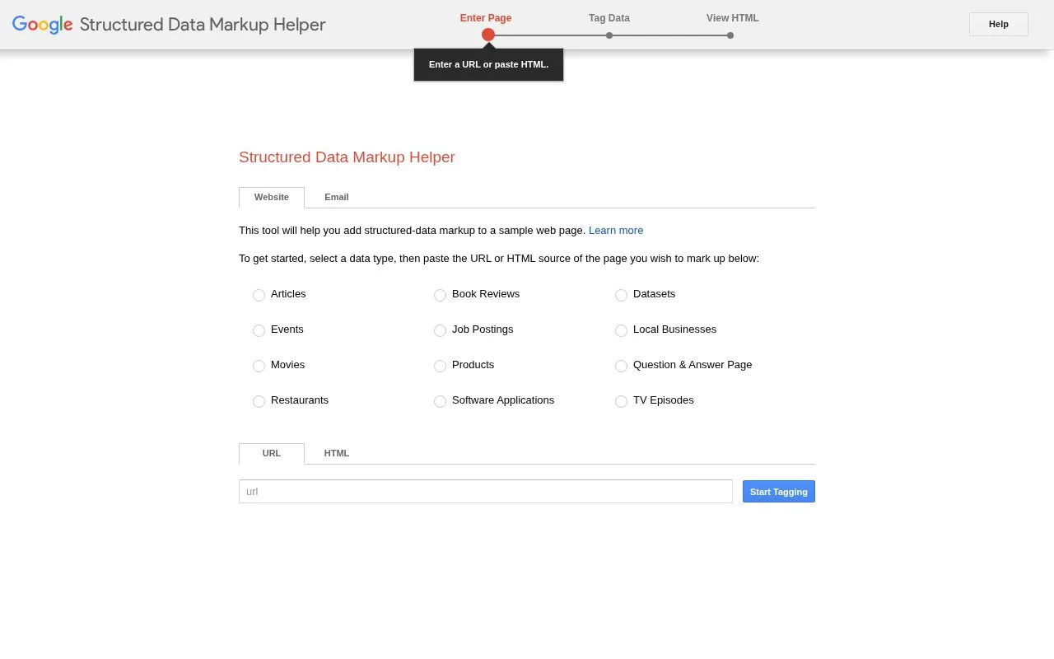The width and height of the screenshot is (1054, 659).
Task: Click the View HTML step label
Action: [x=733, y=18]
